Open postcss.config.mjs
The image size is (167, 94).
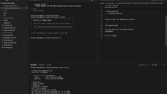point(10,43)
